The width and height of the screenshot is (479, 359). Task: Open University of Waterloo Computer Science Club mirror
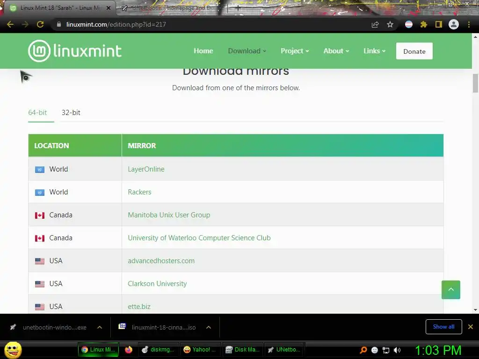pos(199,238)
